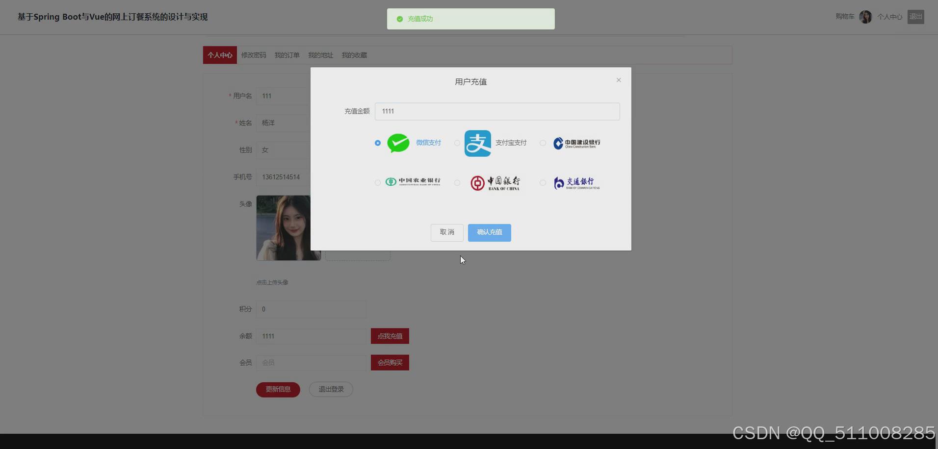Open the 个人中心 tab
Viewport: 938px width, 449px height.
[220, 55]
